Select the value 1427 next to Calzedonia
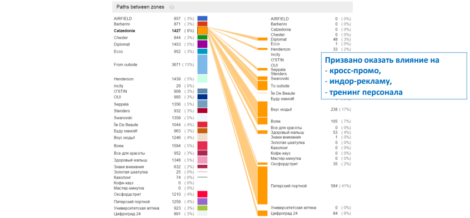The width and height of the screenshot is (470, 218). pyautogui.click(x=177, y=31)
